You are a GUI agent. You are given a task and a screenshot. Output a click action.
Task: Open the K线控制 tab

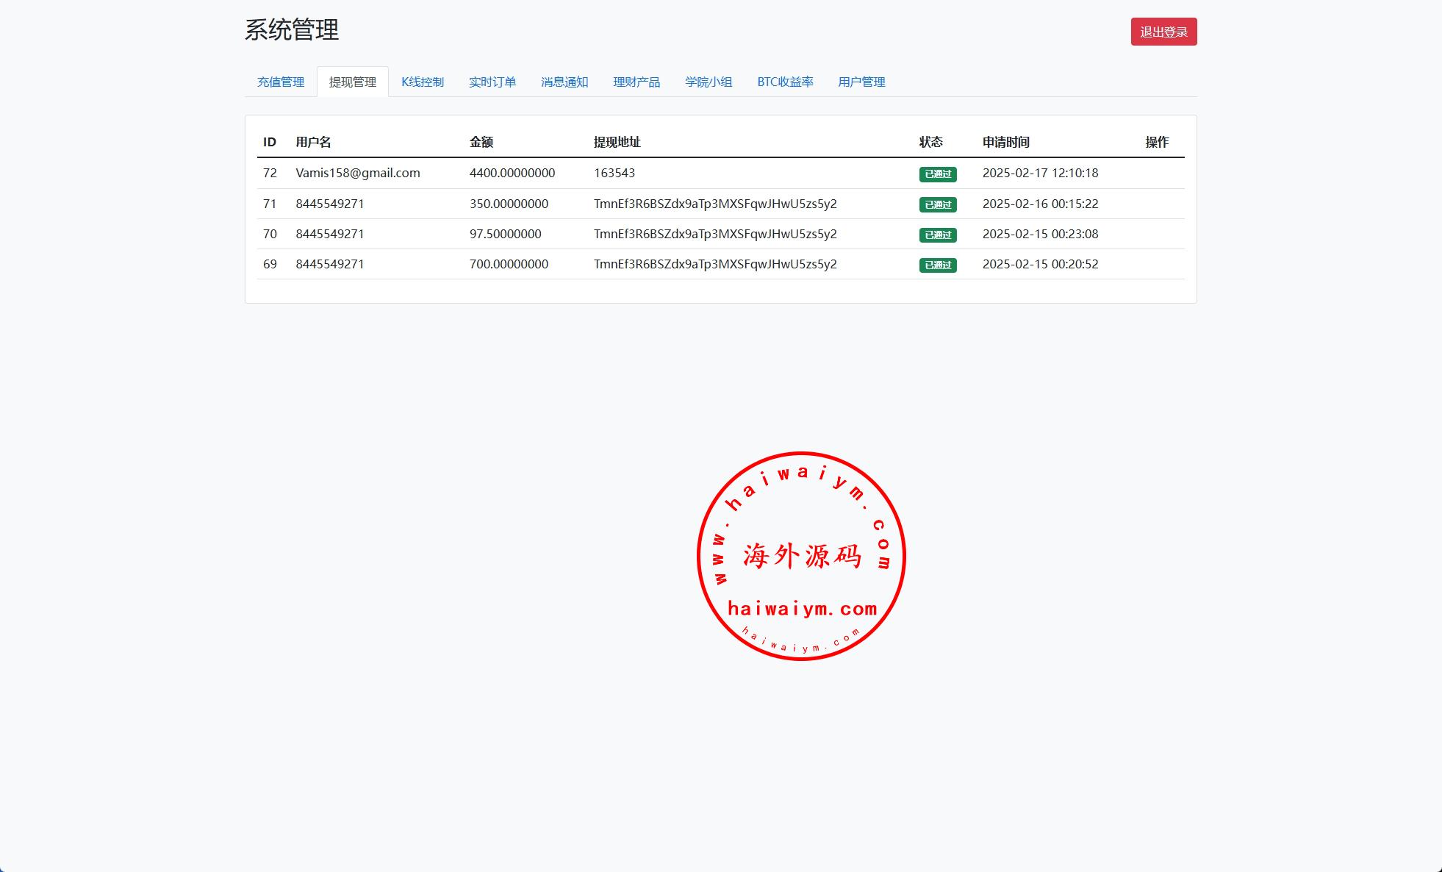[422, 82]
